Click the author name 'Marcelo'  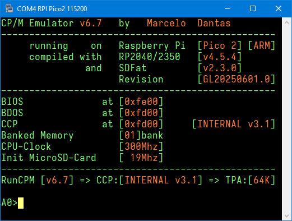[x=166, y=24]
